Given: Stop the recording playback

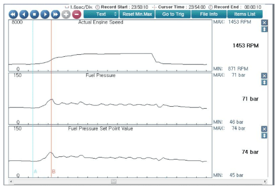Looking at the screenshot, I should point(34,14).
